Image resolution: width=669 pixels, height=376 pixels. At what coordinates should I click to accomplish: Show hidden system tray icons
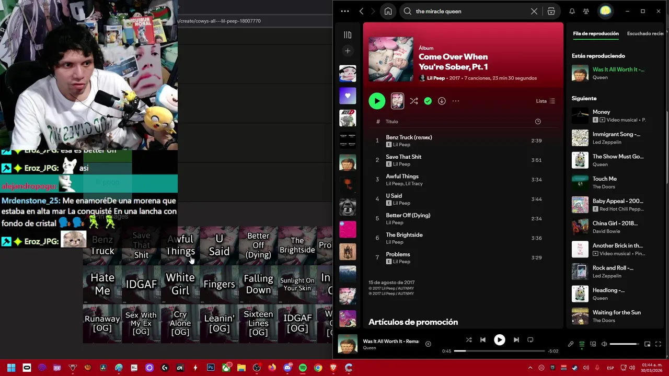(x=530, y=368)
